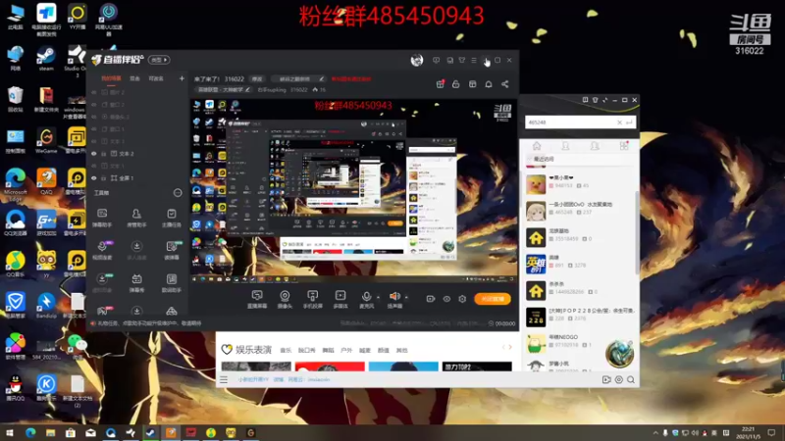785x441 pixels.
Task: Lock the 全屏 1 layer
Action: click(104, 178)
